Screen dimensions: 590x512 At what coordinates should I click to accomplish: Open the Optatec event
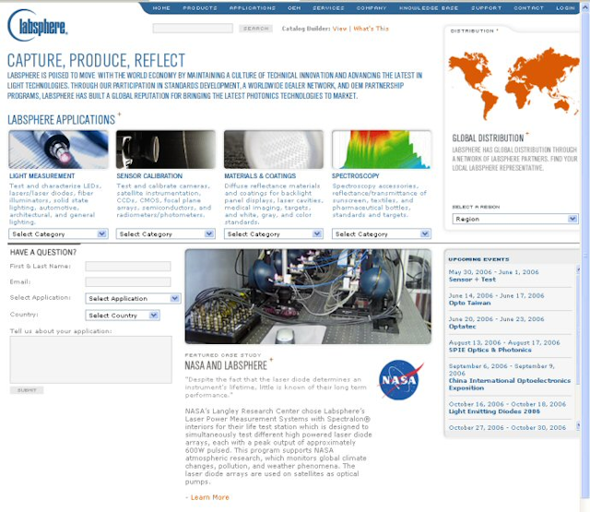(463, 327)
